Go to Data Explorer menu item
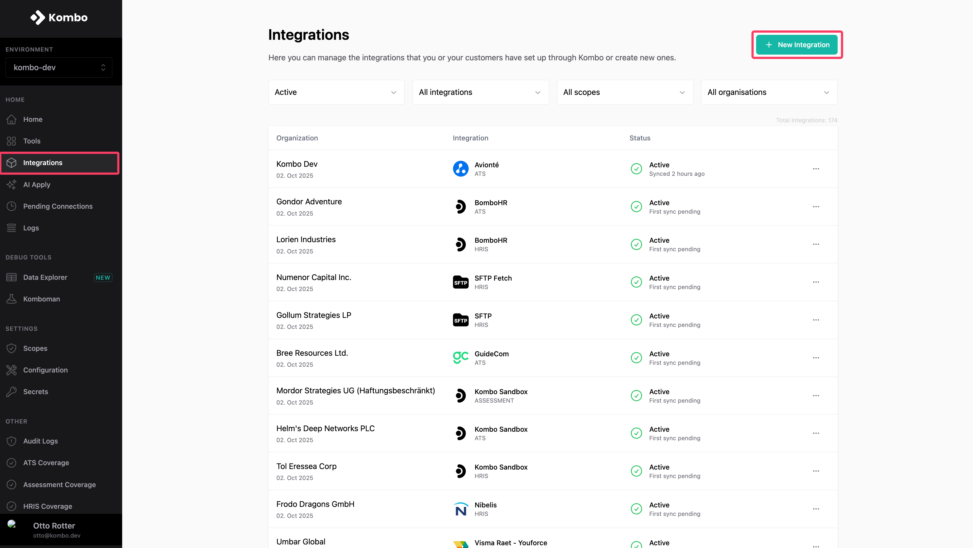The width and height of the screenshot is (973, 548). (45, 277)
